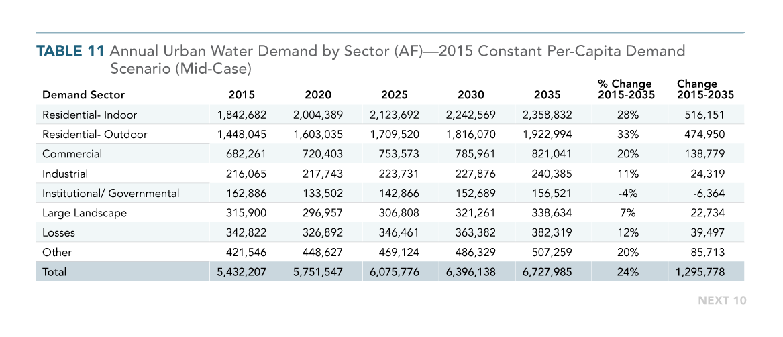Select the Commercial row label
The image size is (783, 337).
(72, 154)
